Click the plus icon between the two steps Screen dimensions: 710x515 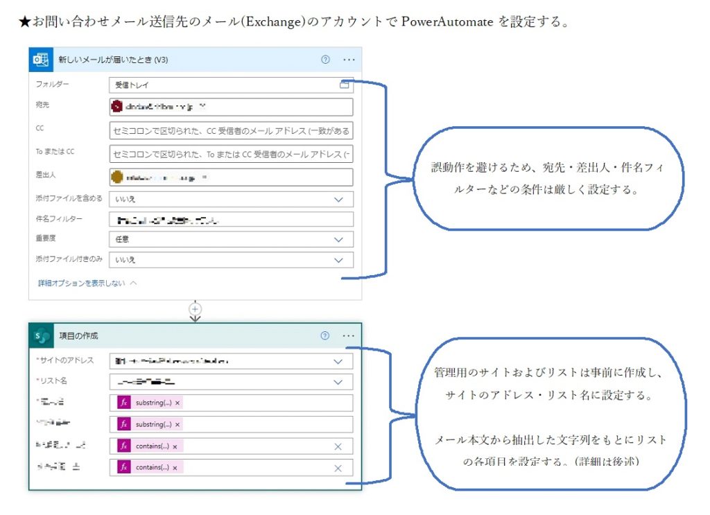[x=196, y=308]
